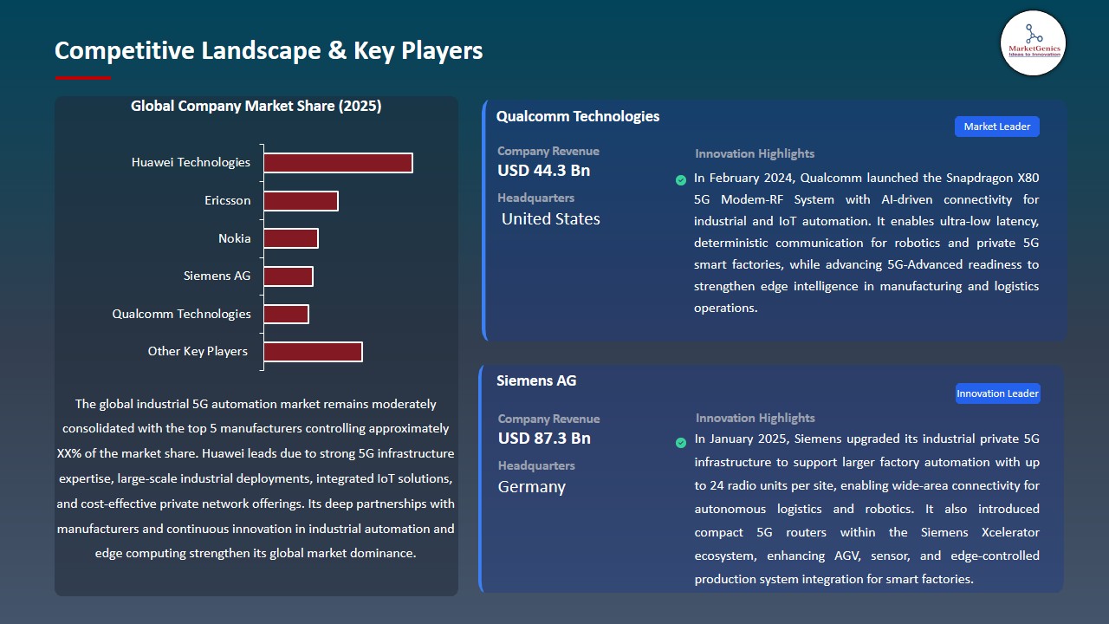Screen dimensions: 1109x624
Task: Click the market consolidation summary paragraph
Action: point(256,478)
